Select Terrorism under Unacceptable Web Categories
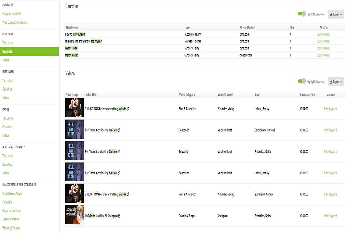The height and width of the screenshot is (233, 350). pos(7,202)
